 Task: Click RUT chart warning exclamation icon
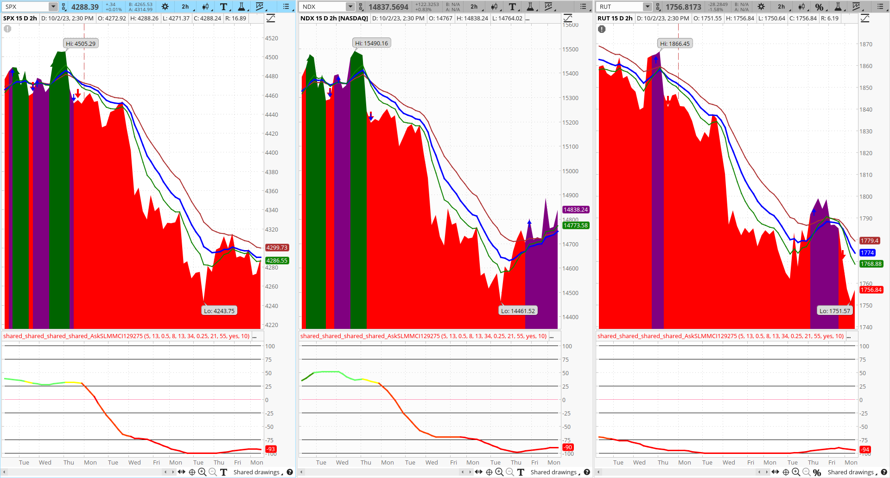click(602, 29)
